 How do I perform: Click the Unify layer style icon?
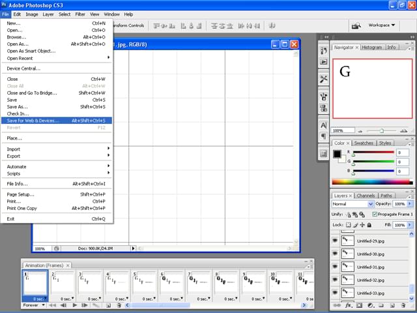tap(362, 215)
